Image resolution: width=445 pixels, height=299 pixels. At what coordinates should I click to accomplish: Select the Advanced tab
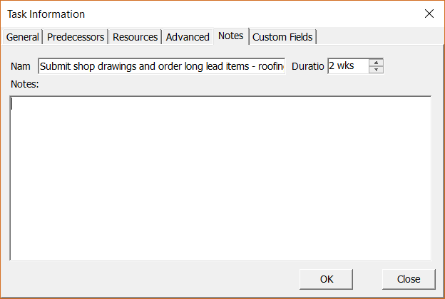[188, 37]
